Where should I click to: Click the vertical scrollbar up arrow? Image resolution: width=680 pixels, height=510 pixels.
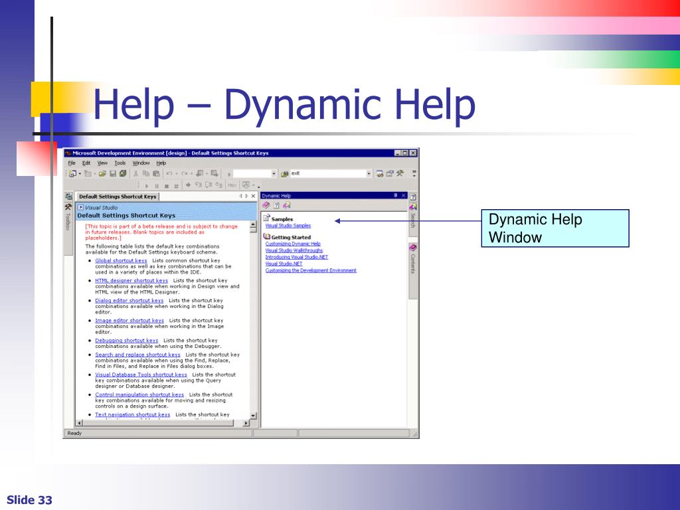(x=253, y=226)
